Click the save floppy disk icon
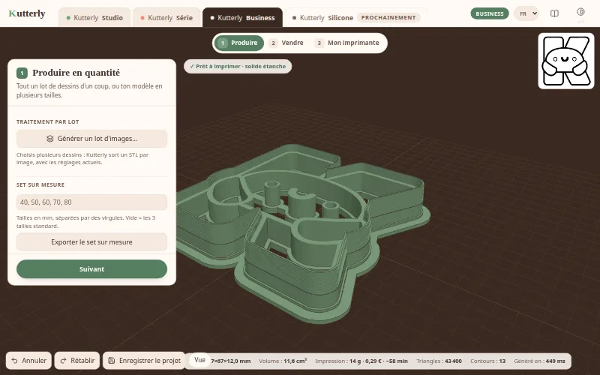 (111, 361)
